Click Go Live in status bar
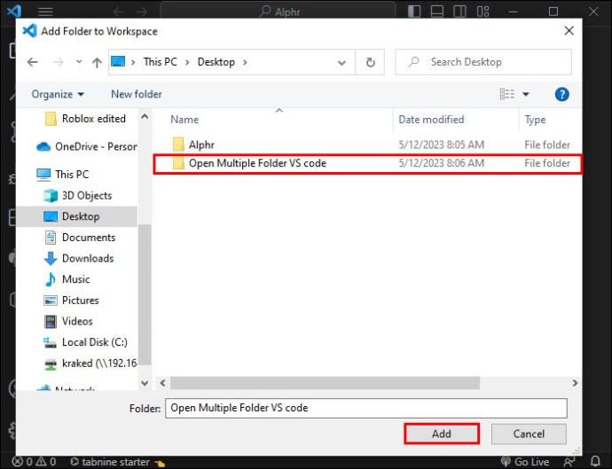The image size is (612, 469). coord(525,462)
